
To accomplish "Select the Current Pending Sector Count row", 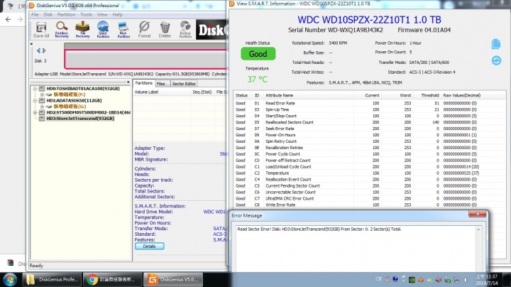I will pos(370,186).
